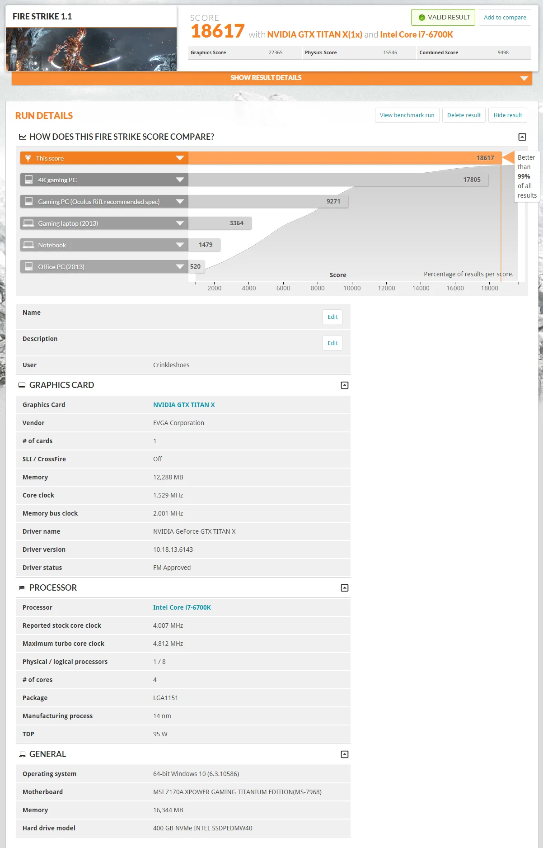The height and width of the screenshot is (848, 543).
Task: Collapse the General section
Action: point(344,754)
